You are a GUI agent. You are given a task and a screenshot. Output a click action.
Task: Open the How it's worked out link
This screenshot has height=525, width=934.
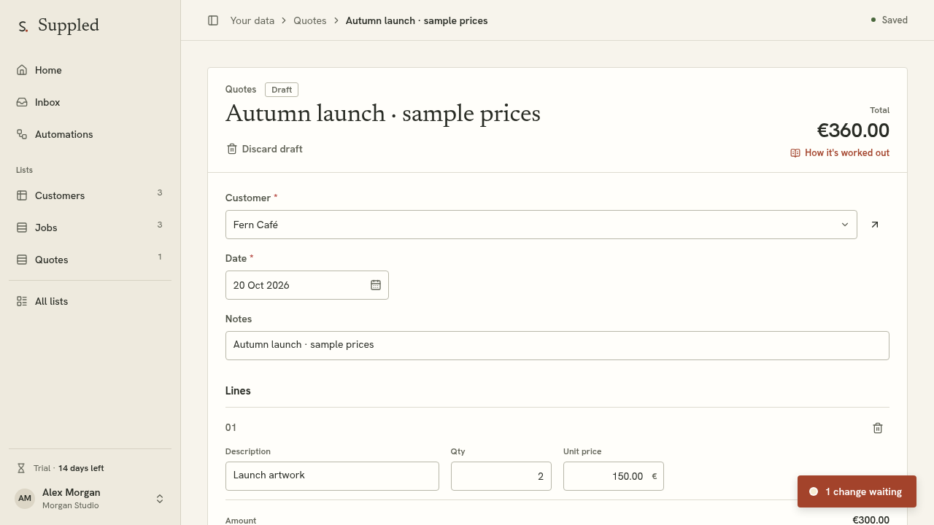coord(840,152)
